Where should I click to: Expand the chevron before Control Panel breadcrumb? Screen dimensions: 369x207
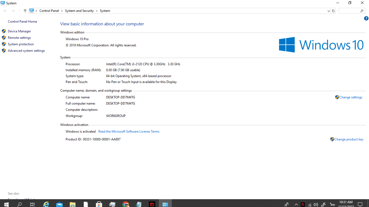(36, 11)
